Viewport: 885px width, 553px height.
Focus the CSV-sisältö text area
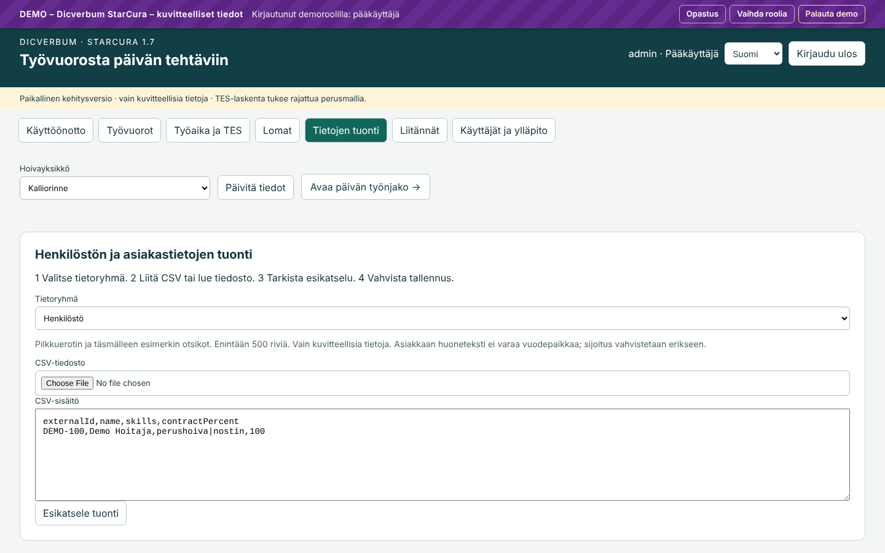pos(442,455)
